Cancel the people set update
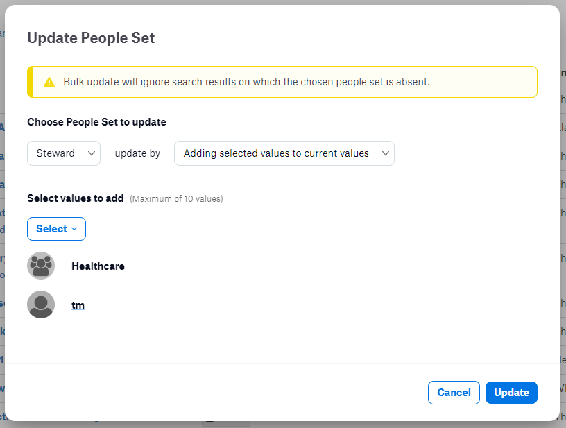Screen dimensions: 566x428 [454, 393]
